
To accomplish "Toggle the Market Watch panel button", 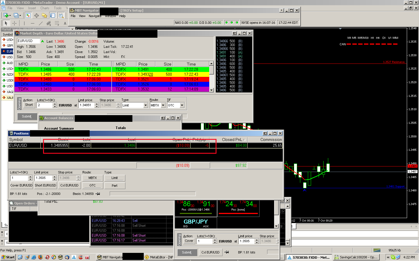I will pyautogui.click(x=28, y=15).
